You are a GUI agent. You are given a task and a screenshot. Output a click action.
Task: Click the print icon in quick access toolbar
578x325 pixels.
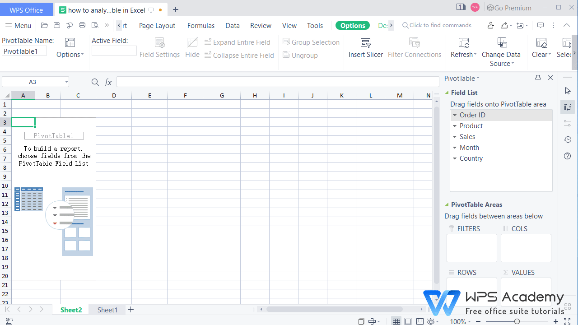82,25
